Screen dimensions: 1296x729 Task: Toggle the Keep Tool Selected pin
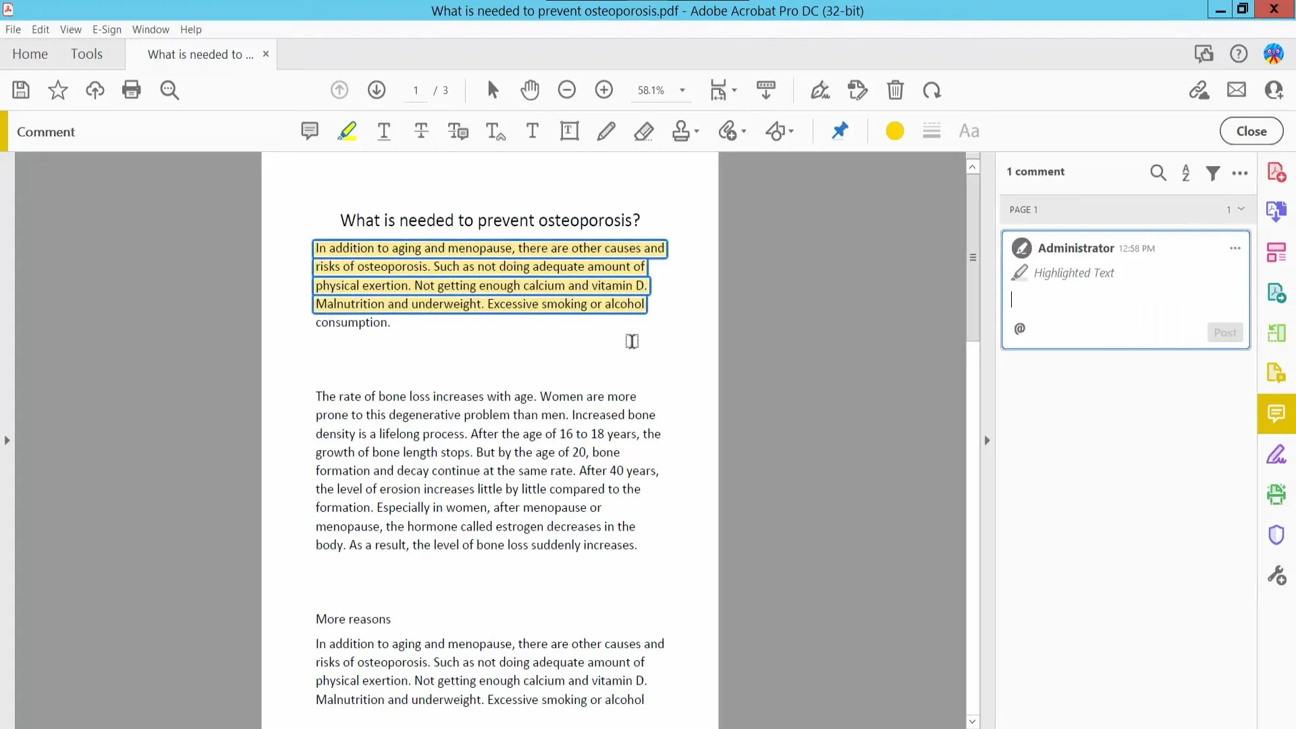coord(840,130)
